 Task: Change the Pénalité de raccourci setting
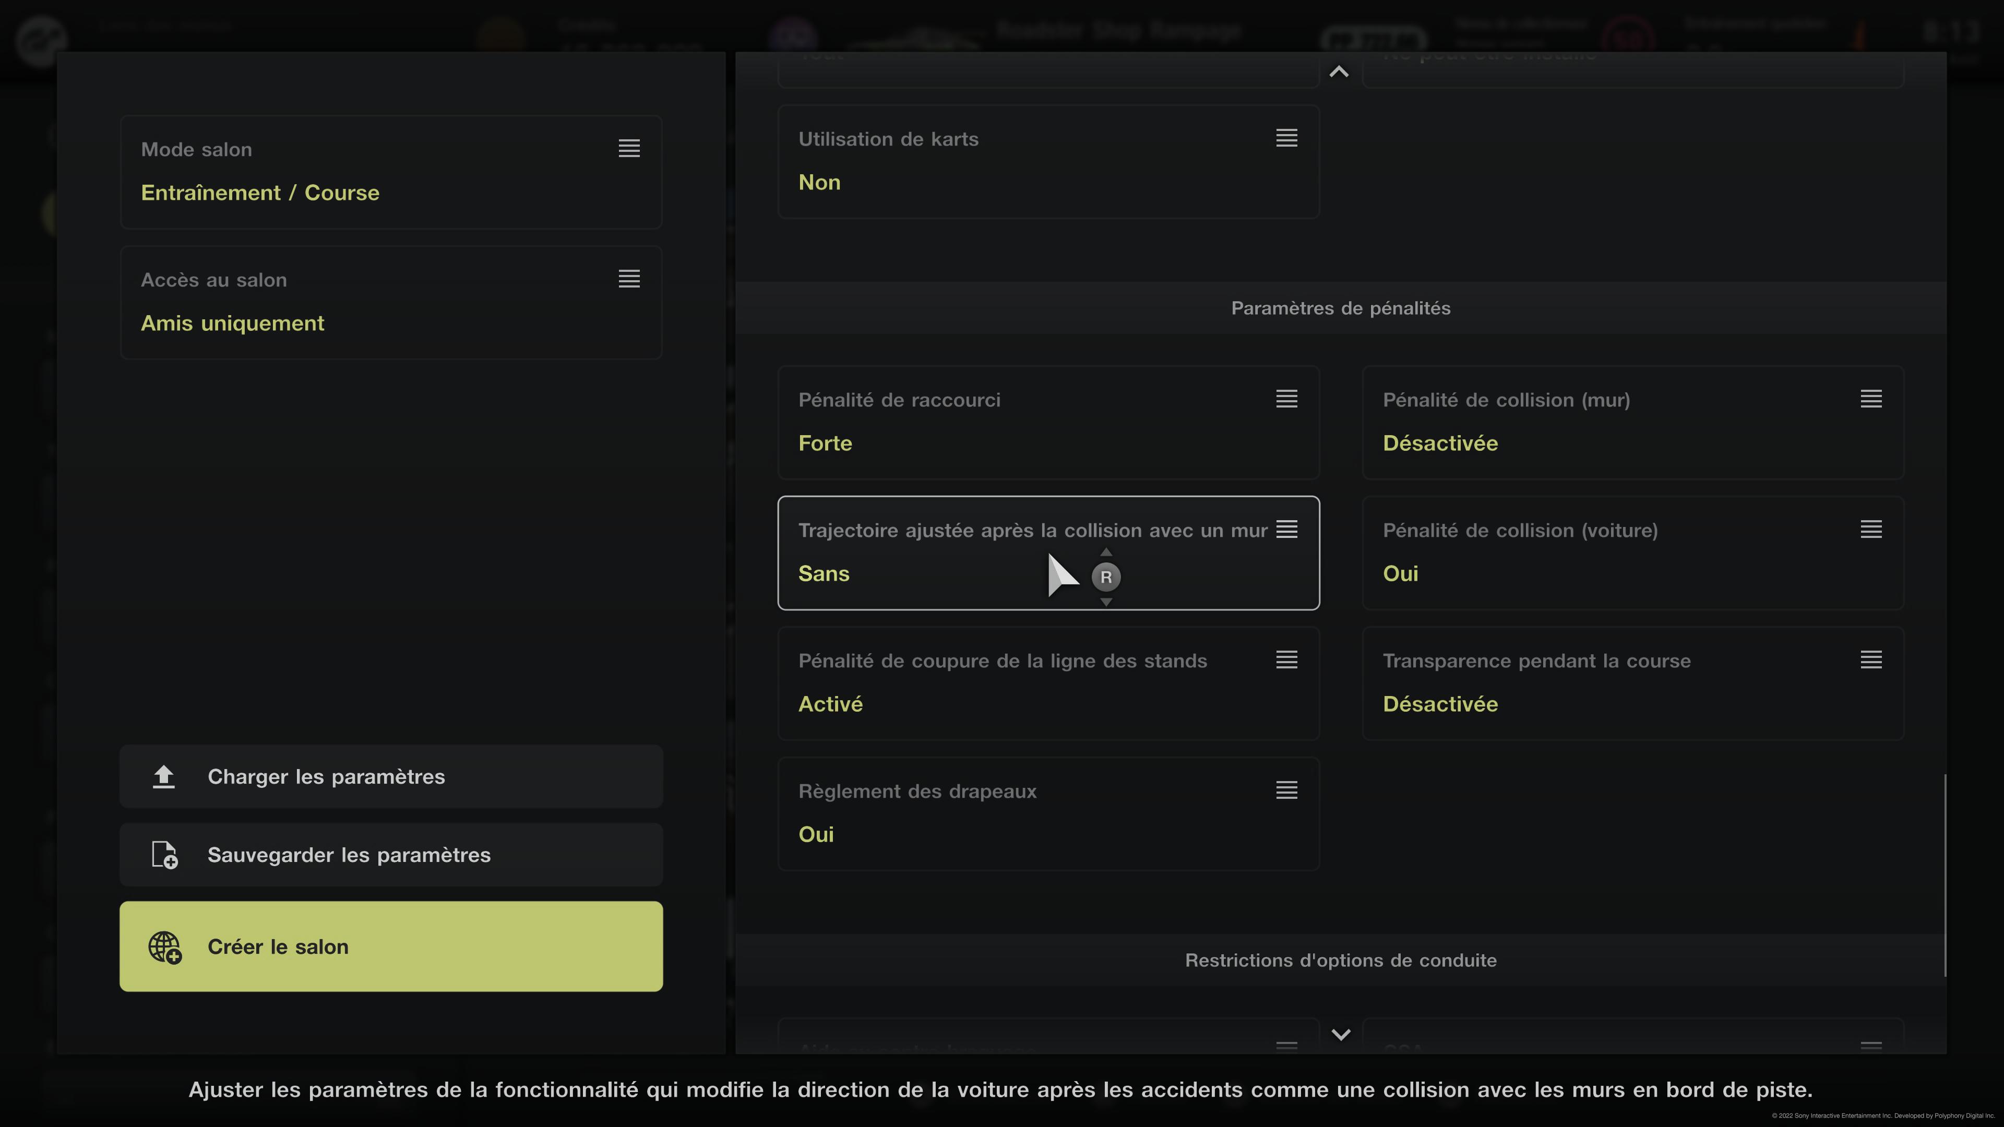pyautogui.click(x=1048, y=422)
